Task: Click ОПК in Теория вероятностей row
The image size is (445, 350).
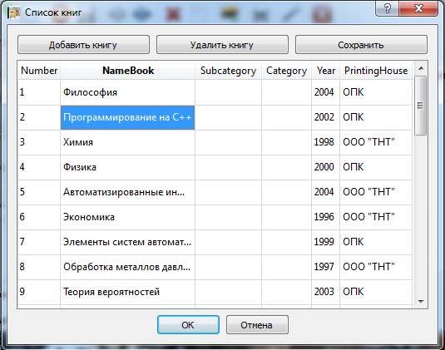Action: tap(376, 292)
